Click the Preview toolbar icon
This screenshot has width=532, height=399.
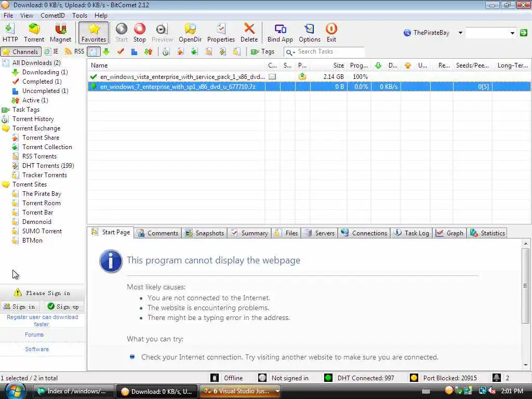162,33
